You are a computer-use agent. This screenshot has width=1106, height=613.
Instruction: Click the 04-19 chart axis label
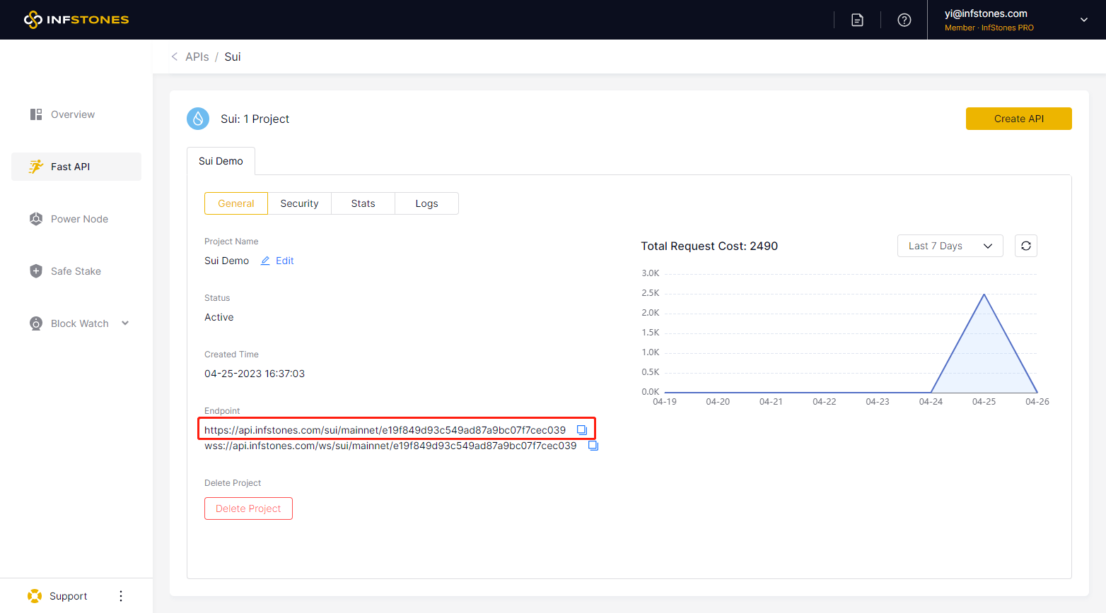coord(665,401)
